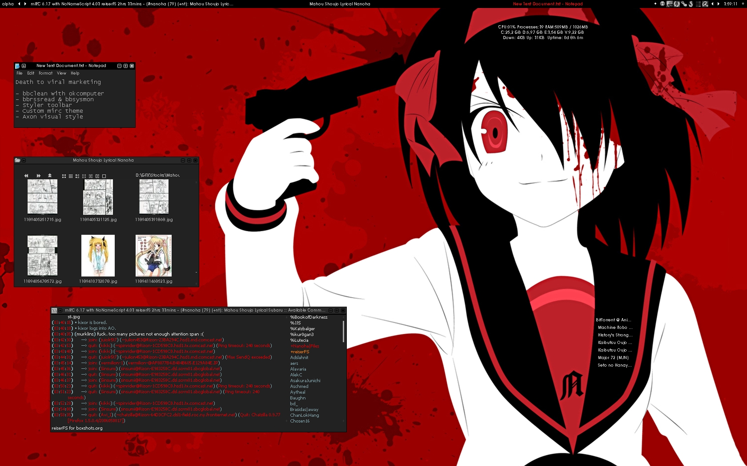Click square picture tray icon beside the globe
Viewport: 747px width, 466px height.
(x=670, y=4)
